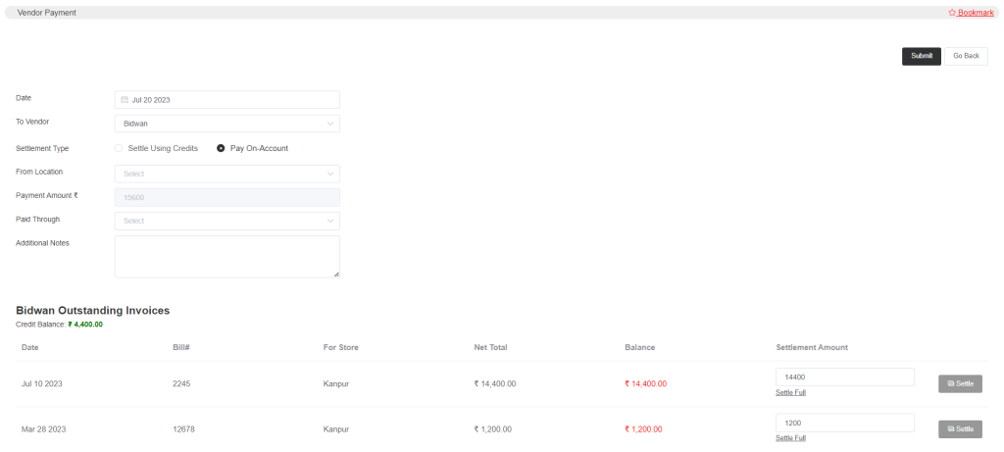Click the chevron arrow in Paid Through field
This screenshot has height=452, width=1004.
coord(330,221)
